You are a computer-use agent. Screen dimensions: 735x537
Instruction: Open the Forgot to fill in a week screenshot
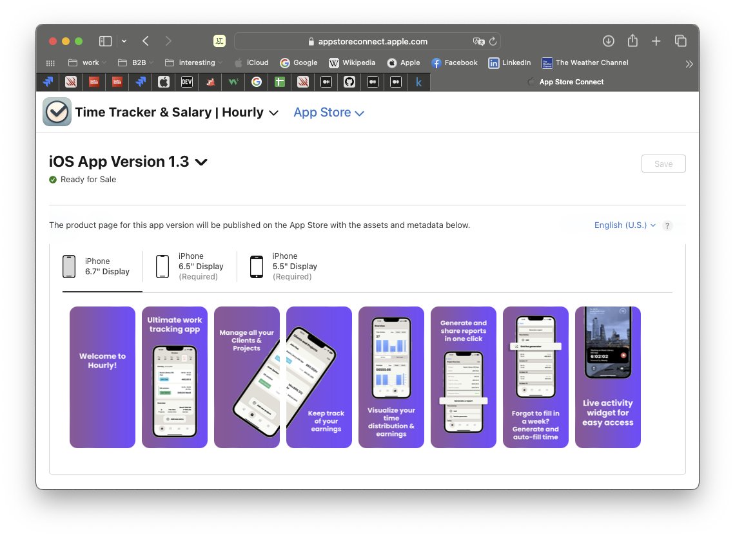[x=535, y=377]
